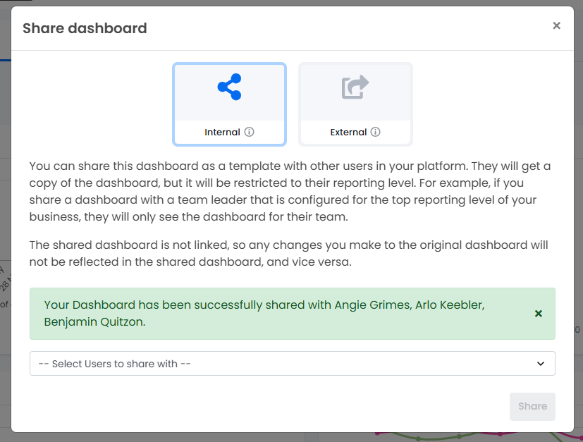Click the Benjamin Quitzon name in the alert
Viewport: 583px width, 442px height.
pos(94,321)
